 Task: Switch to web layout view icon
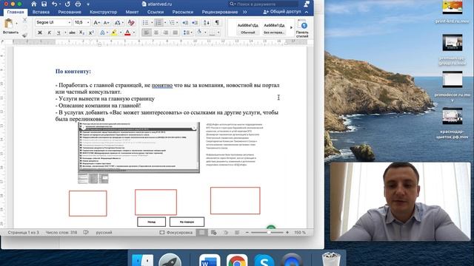pyautogui.click(x=214, y=232)
